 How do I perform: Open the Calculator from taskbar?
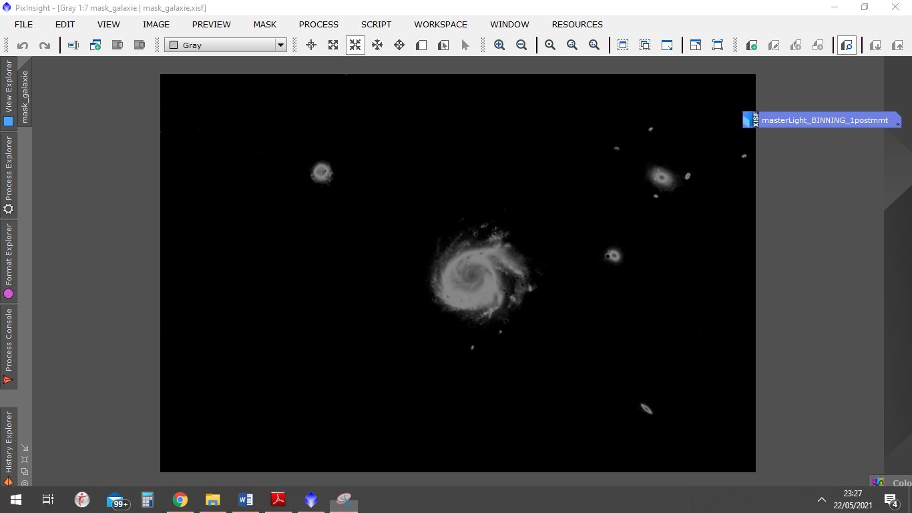[x=148, y=500]
